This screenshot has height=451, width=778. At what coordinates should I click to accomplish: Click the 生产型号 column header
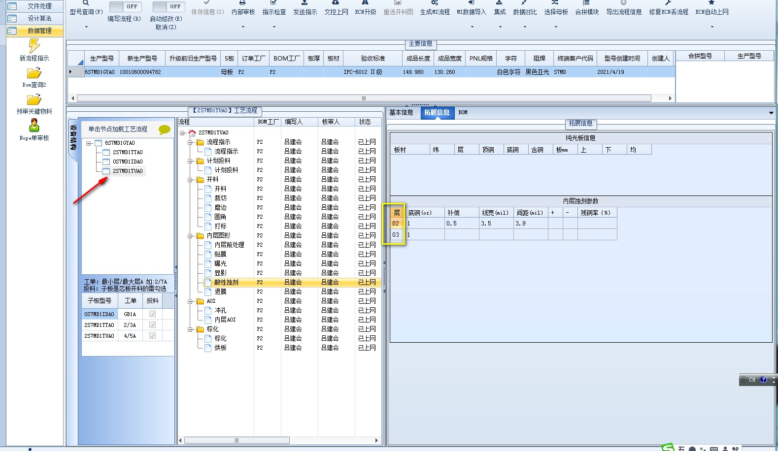pyautogui.click(x=101, y=58)
